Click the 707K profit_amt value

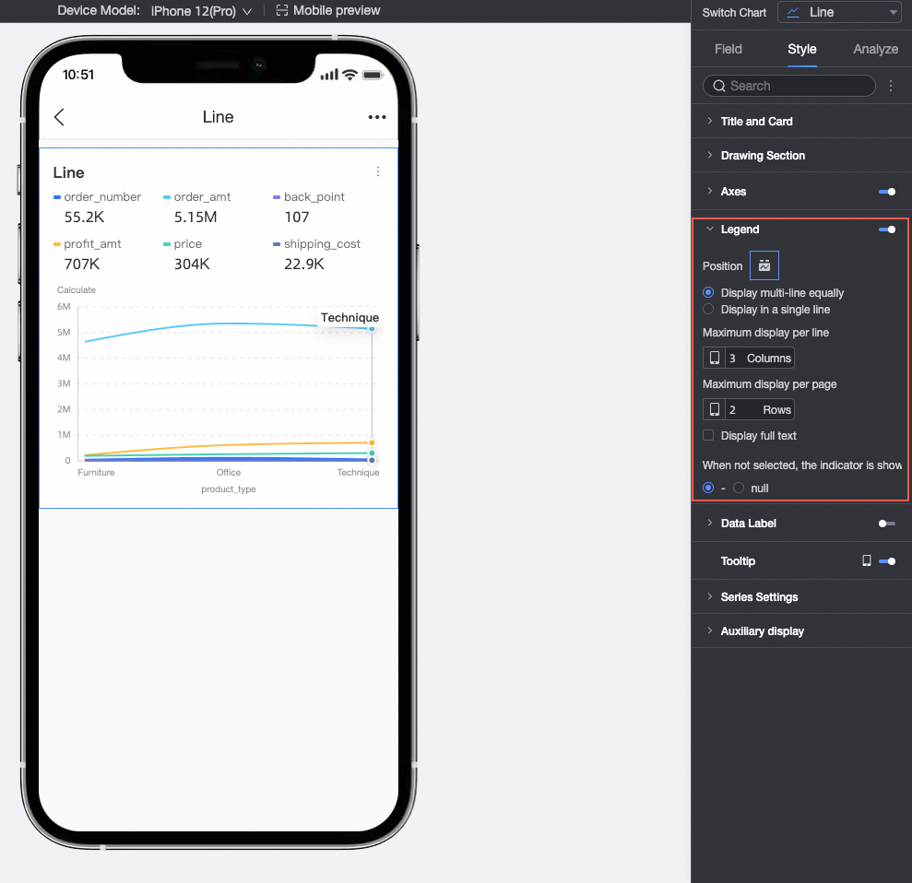click(x=82, y=265)
